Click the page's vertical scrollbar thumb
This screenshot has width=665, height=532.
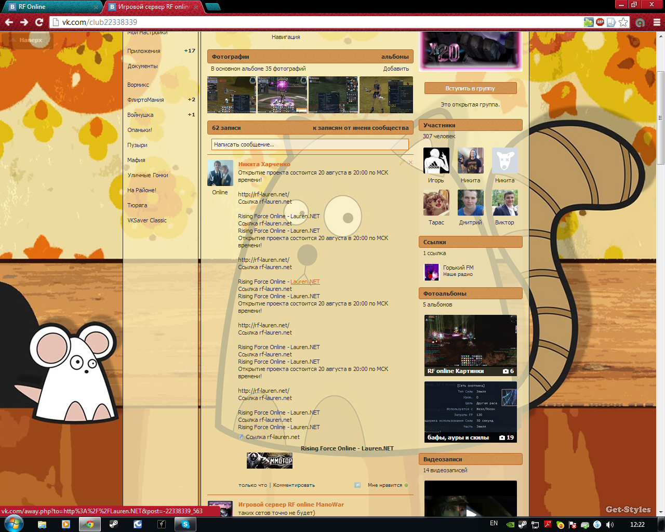[661, 118]
